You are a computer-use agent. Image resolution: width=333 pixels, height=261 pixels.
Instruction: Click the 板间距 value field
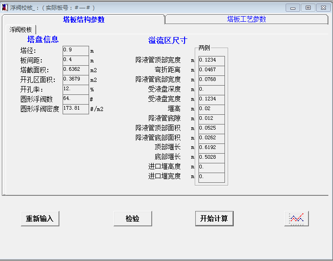point(76,61)
